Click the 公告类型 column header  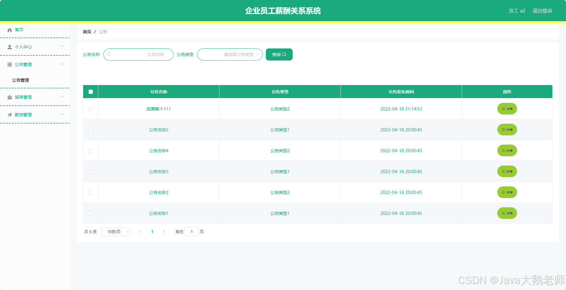[x=280, y=92]
